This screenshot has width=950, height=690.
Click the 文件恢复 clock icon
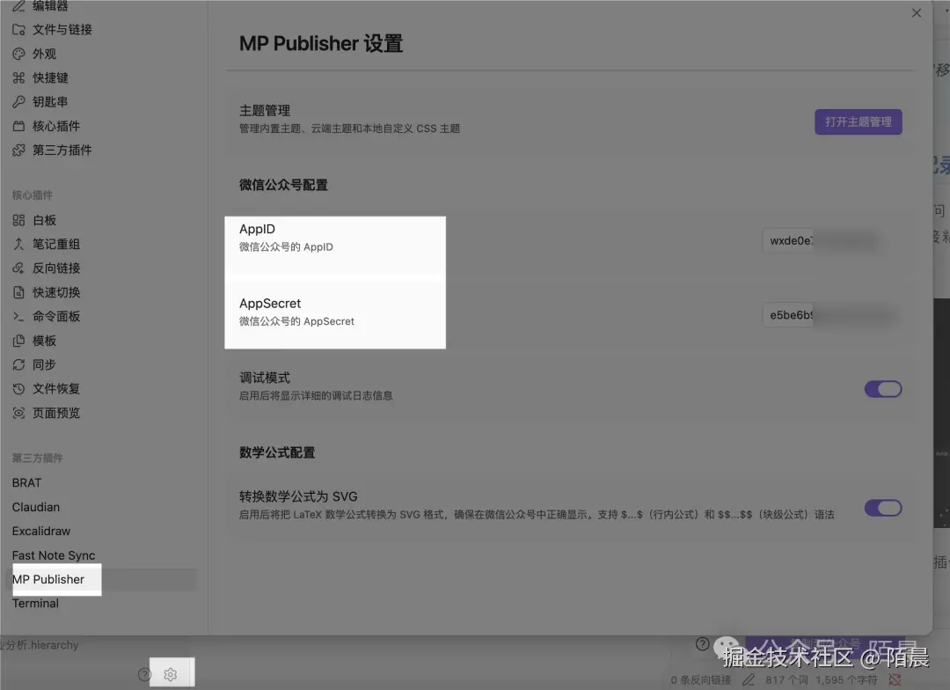pos(62,388)
